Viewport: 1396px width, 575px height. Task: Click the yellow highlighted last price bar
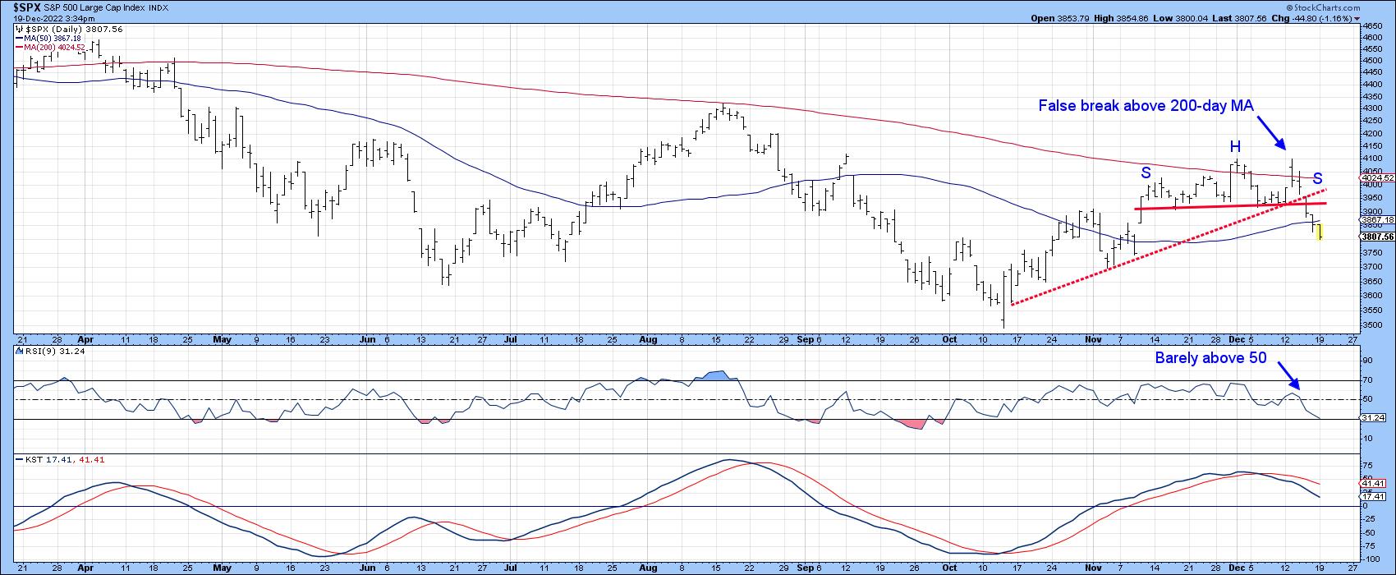[x=1320, y=232]
